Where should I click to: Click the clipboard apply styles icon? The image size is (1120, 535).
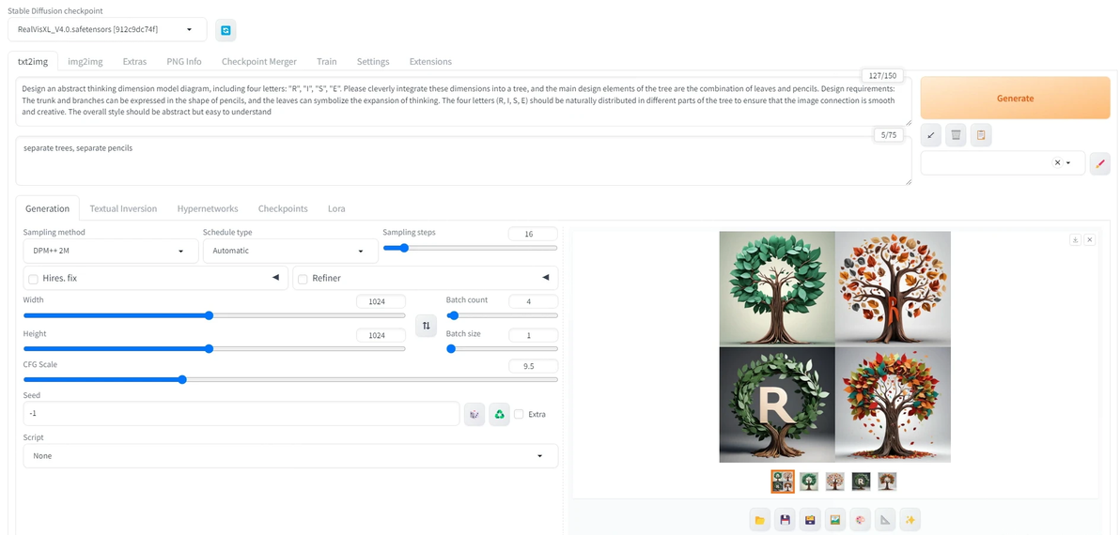point(981,135)
